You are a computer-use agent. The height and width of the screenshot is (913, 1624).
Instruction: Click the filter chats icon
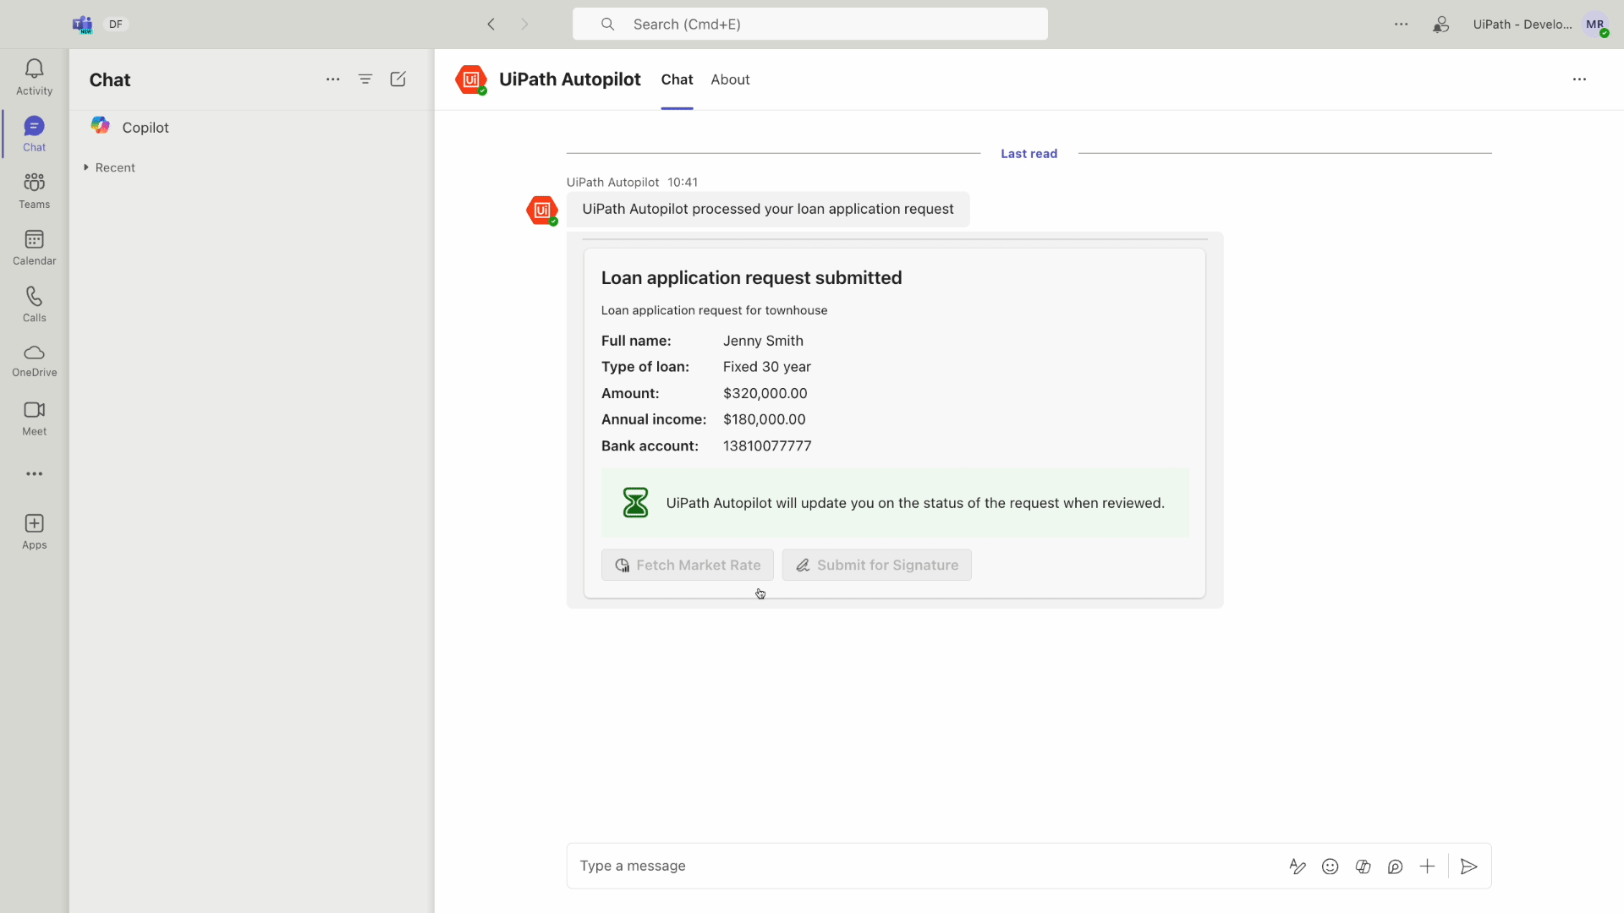(x=366, y=79)
